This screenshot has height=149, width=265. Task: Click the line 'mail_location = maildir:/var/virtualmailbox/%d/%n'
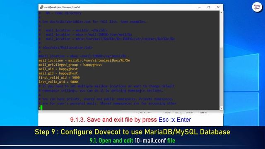pyautogui.click(x=84, y=60)
